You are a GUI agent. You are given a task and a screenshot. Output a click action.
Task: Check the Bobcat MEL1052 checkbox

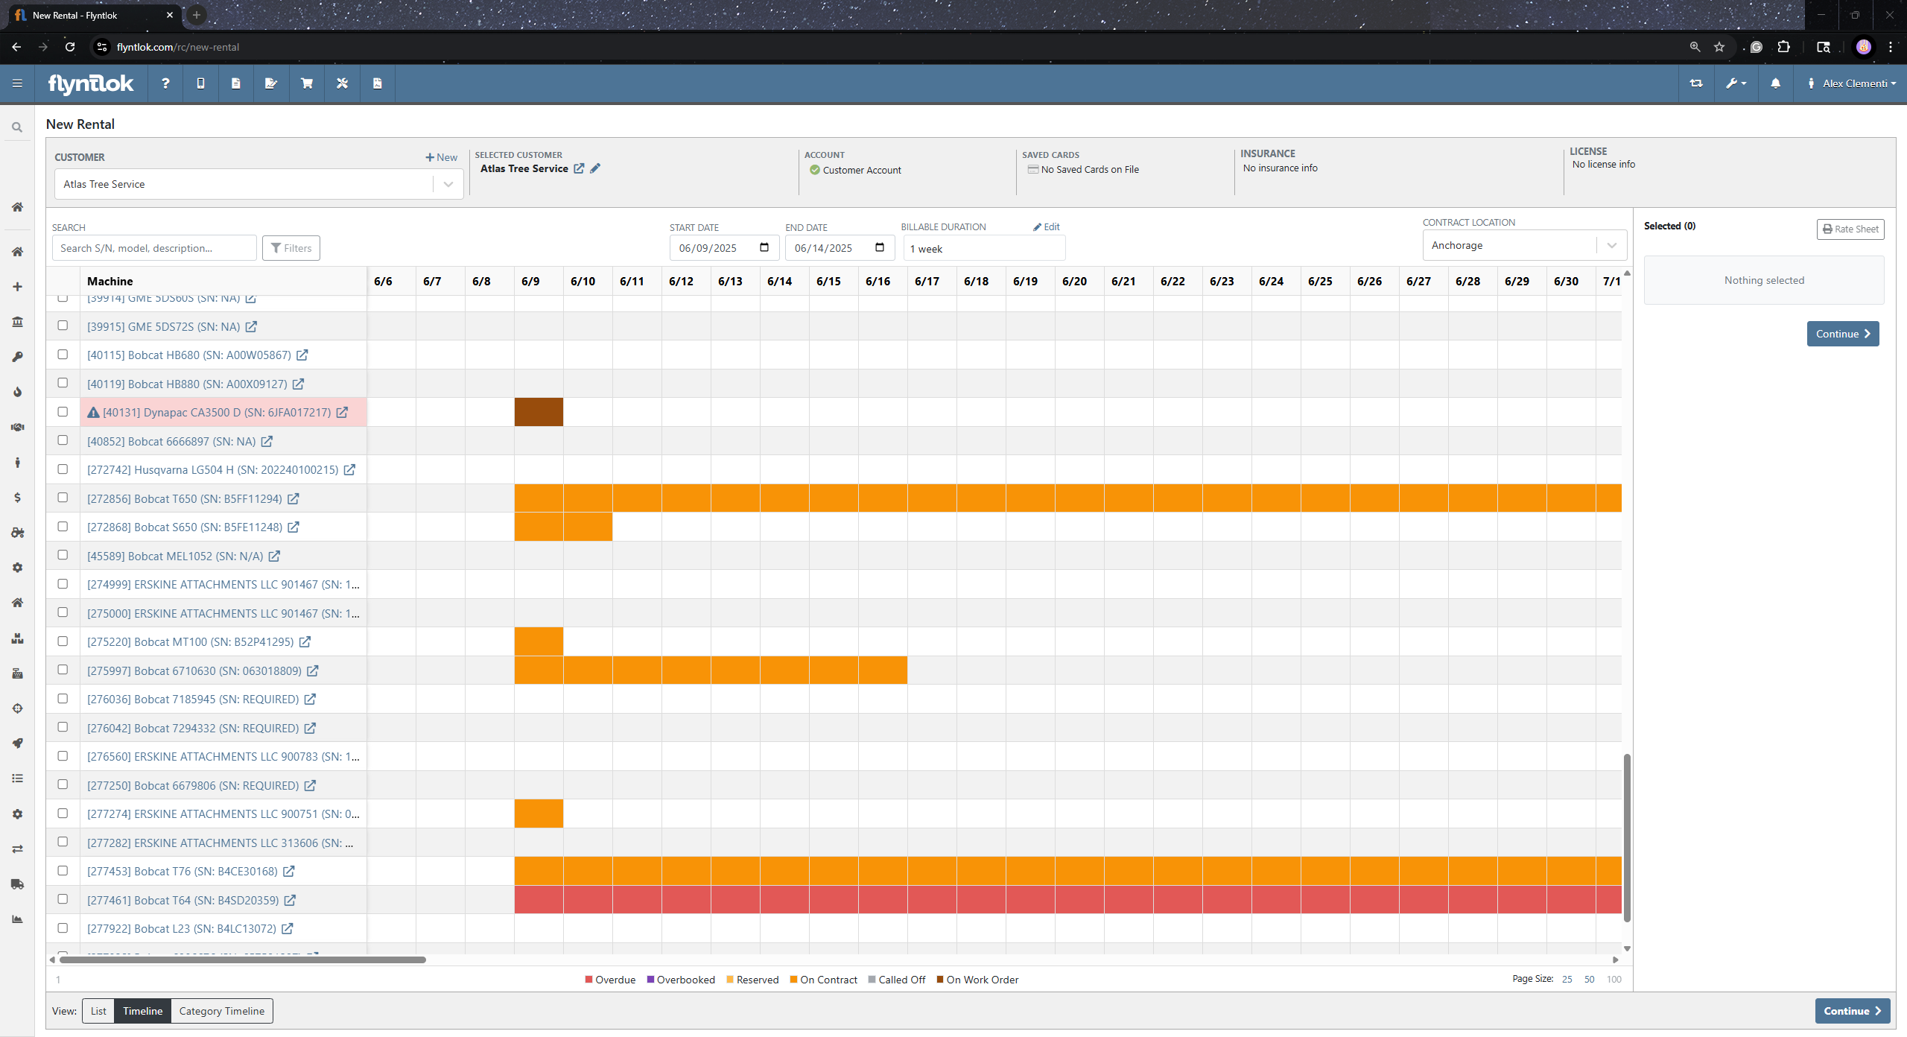click(63, 555)
